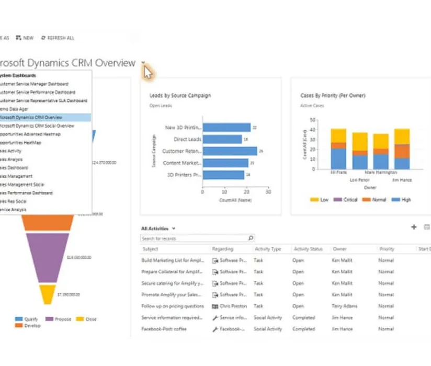Select Customer Service Manager Dashboard
Viewport: 431px width, 366px height.
click(x=34, y=84)
